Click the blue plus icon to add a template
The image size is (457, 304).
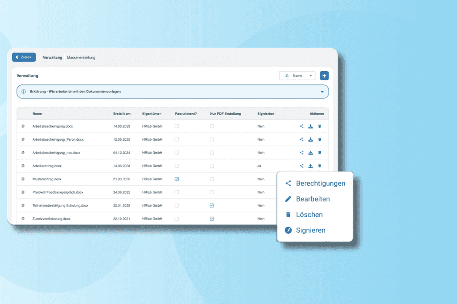pyautogui.click(x=324, y=76)
